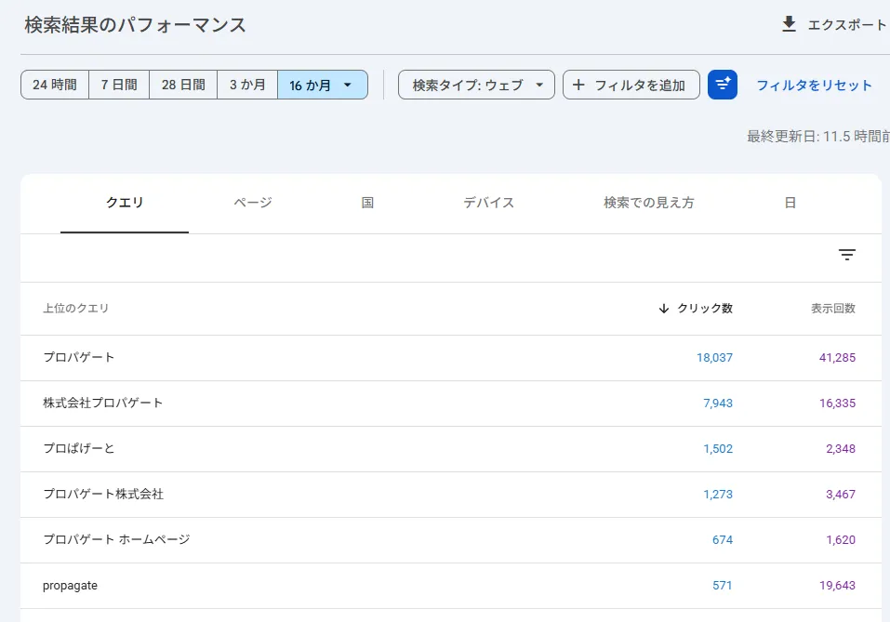Select the propagate query row
Screen dimensions: 890x622
point(451,585)
